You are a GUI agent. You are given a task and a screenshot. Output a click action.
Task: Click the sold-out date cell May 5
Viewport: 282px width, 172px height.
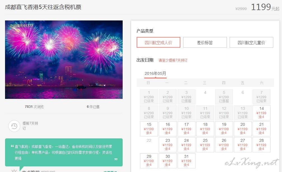[x=224, y=97]
